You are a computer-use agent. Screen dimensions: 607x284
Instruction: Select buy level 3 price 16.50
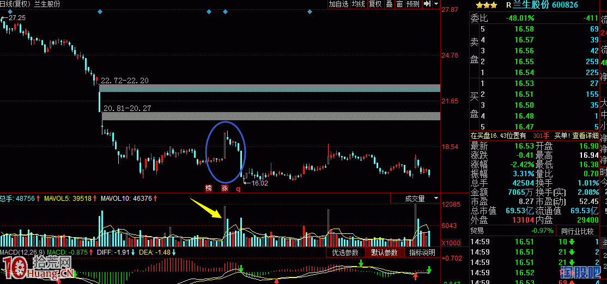tap(525, 104)
